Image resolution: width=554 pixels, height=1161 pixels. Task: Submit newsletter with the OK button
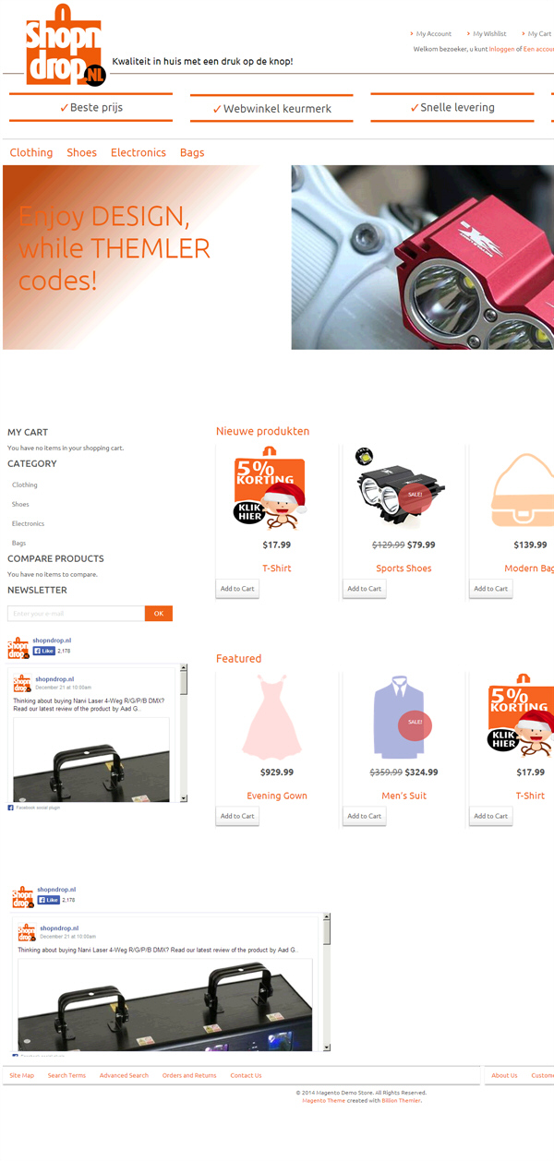click(159, 614)
